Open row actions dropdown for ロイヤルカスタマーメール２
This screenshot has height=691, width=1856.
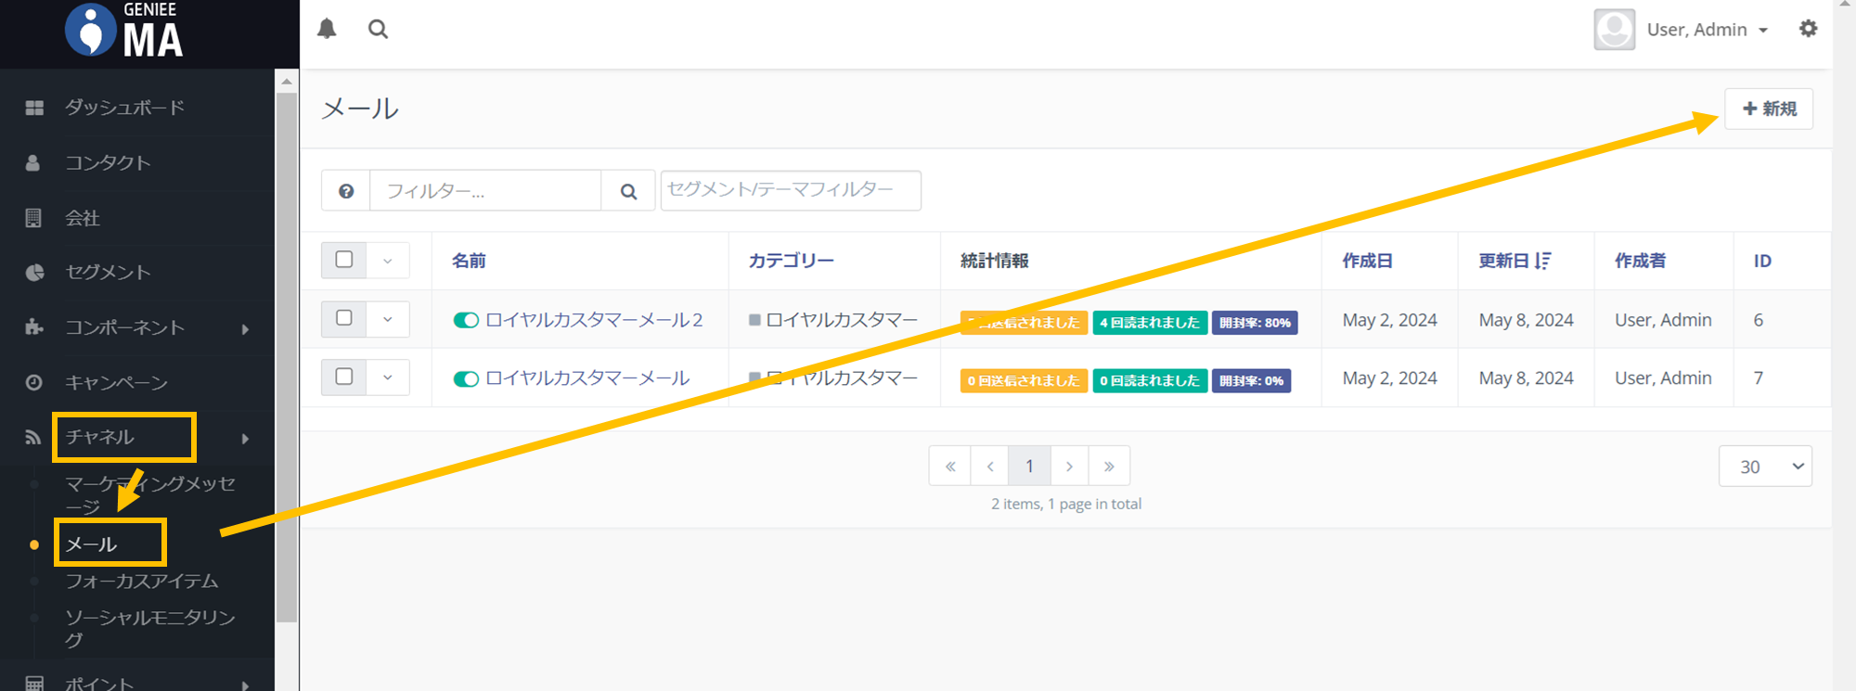tap(388, 319)
